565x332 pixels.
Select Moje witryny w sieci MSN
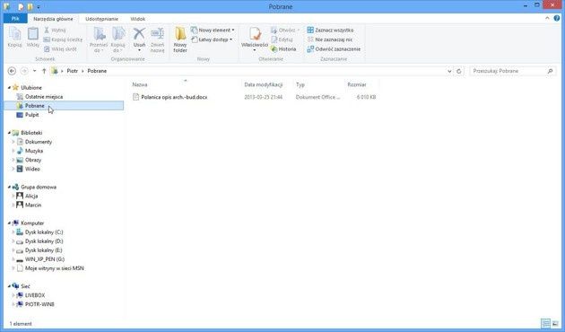[55, 268]
